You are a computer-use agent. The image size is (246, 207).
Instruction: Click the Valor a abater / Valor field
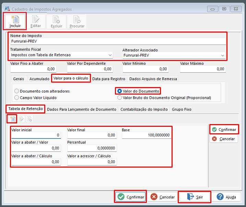(x=36, y=148)
